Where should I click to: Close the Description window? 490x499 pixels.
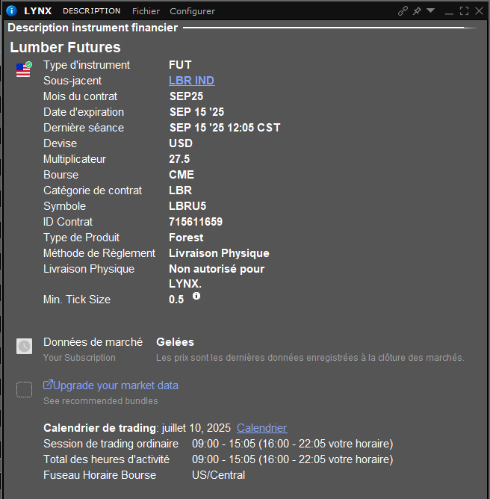[479, 10]
